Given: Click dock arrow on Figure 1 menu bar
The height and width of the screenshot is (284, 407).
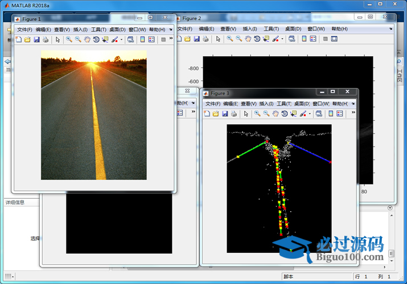Looking at the screenshot, I should (171, 30).
